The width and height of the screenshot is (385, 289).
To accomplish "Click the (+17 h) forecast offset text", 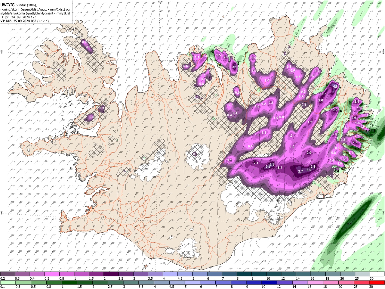I will click(43, 21).
